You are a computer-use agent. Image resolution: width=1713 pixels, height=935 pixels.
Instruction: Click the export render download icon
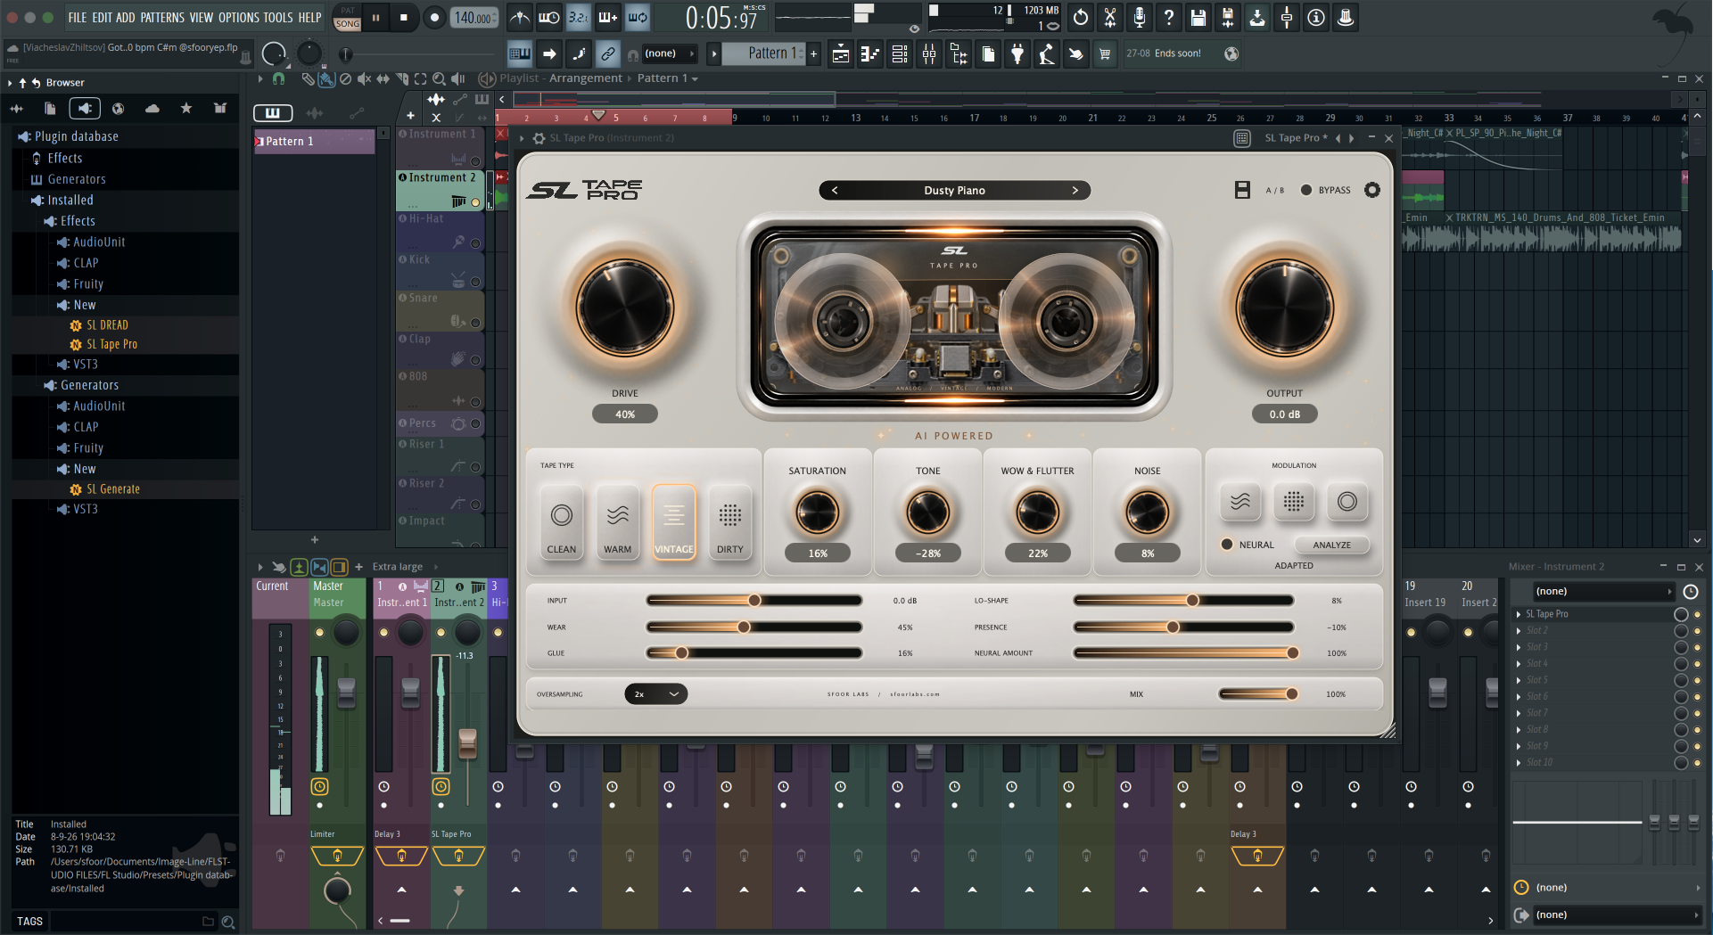[1257, 17]
